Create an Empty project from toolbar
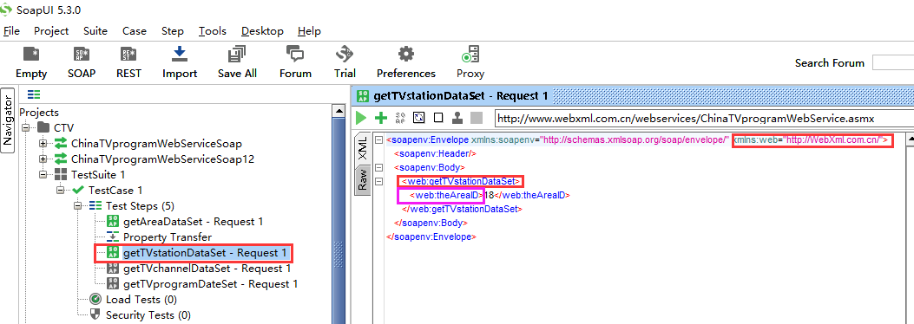 click(31, 55)
